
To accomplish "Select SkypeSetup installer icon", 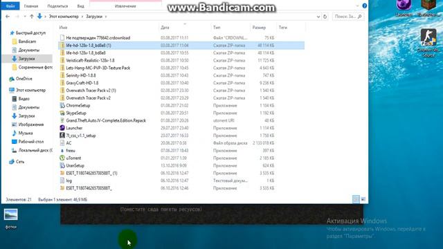I will click(x=62, y=113).
